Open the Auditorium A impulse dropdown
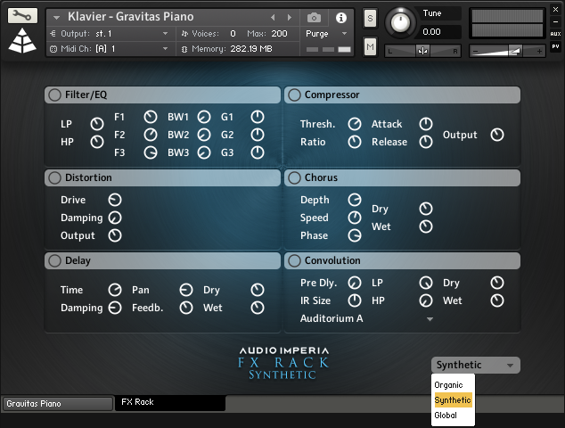 430,319
